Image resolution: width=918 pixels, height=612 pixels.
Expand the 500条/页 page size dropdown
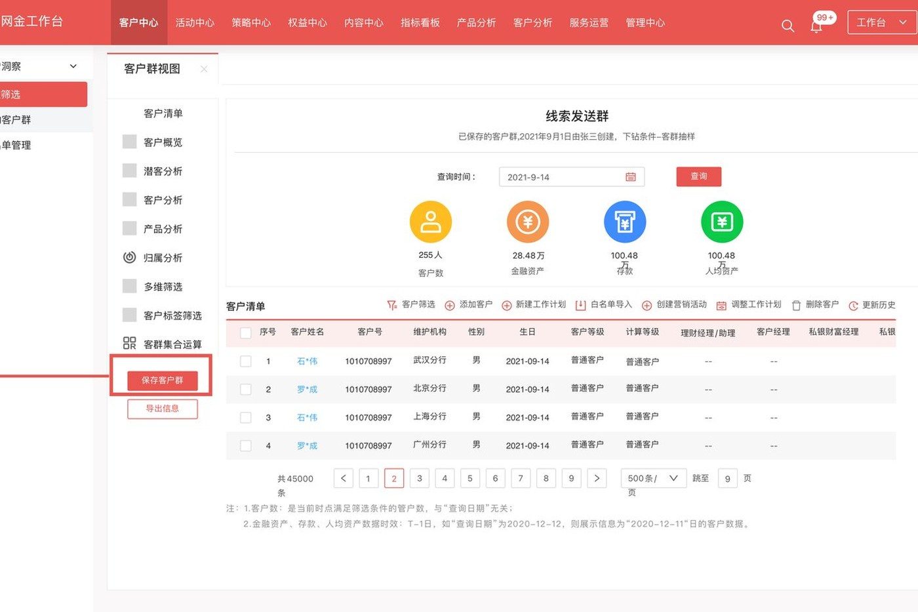coord(653,478)
